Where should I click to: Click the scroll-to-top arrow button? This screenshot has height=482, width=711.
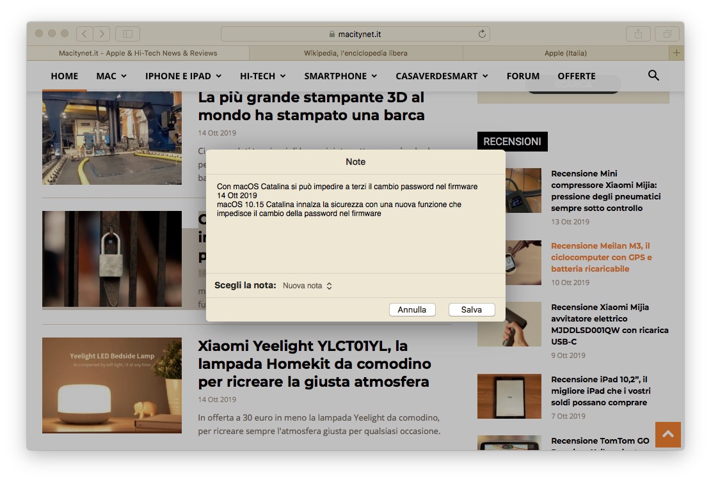[x=668, y=434]
